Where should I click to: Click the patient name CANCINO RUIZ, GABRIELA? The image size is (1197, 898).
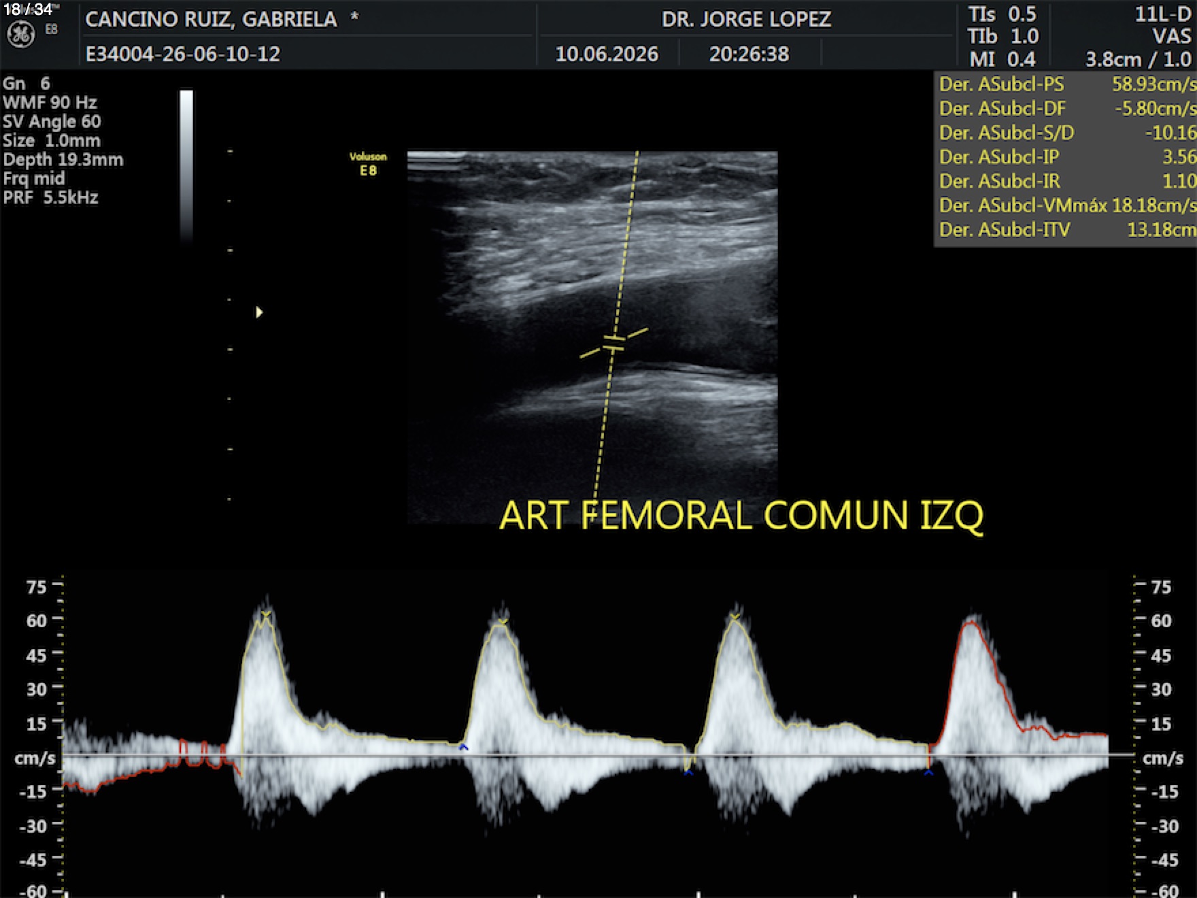[211, 19]
